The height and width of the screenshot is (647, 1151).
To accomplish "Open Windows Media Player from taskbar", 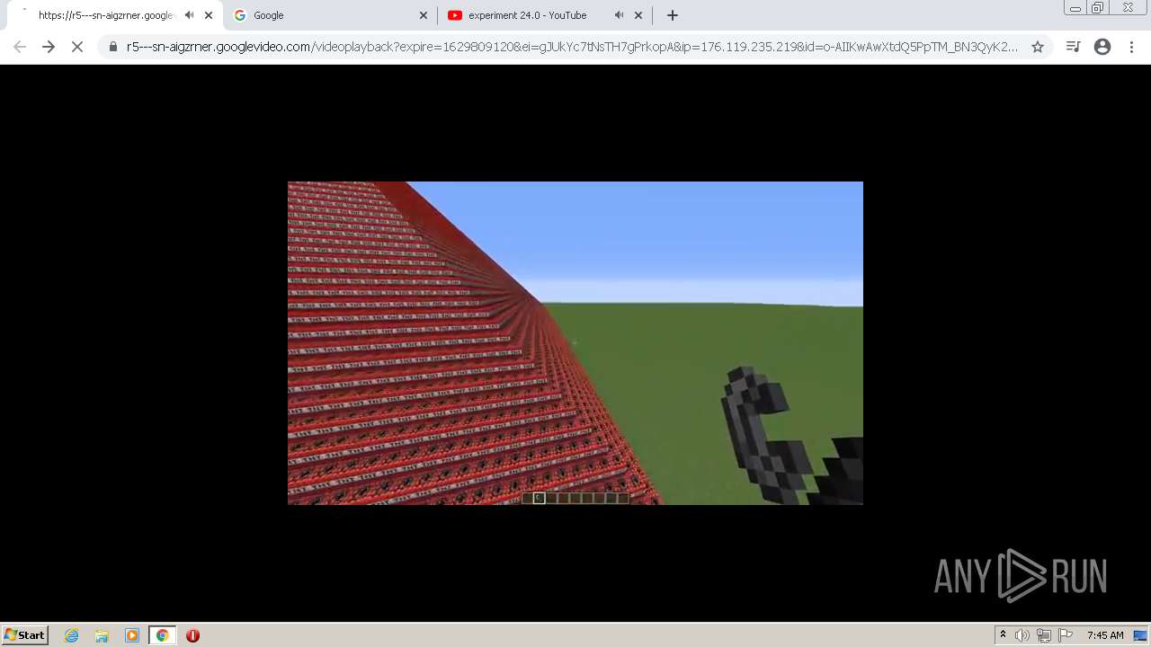I will click(132, 635).
